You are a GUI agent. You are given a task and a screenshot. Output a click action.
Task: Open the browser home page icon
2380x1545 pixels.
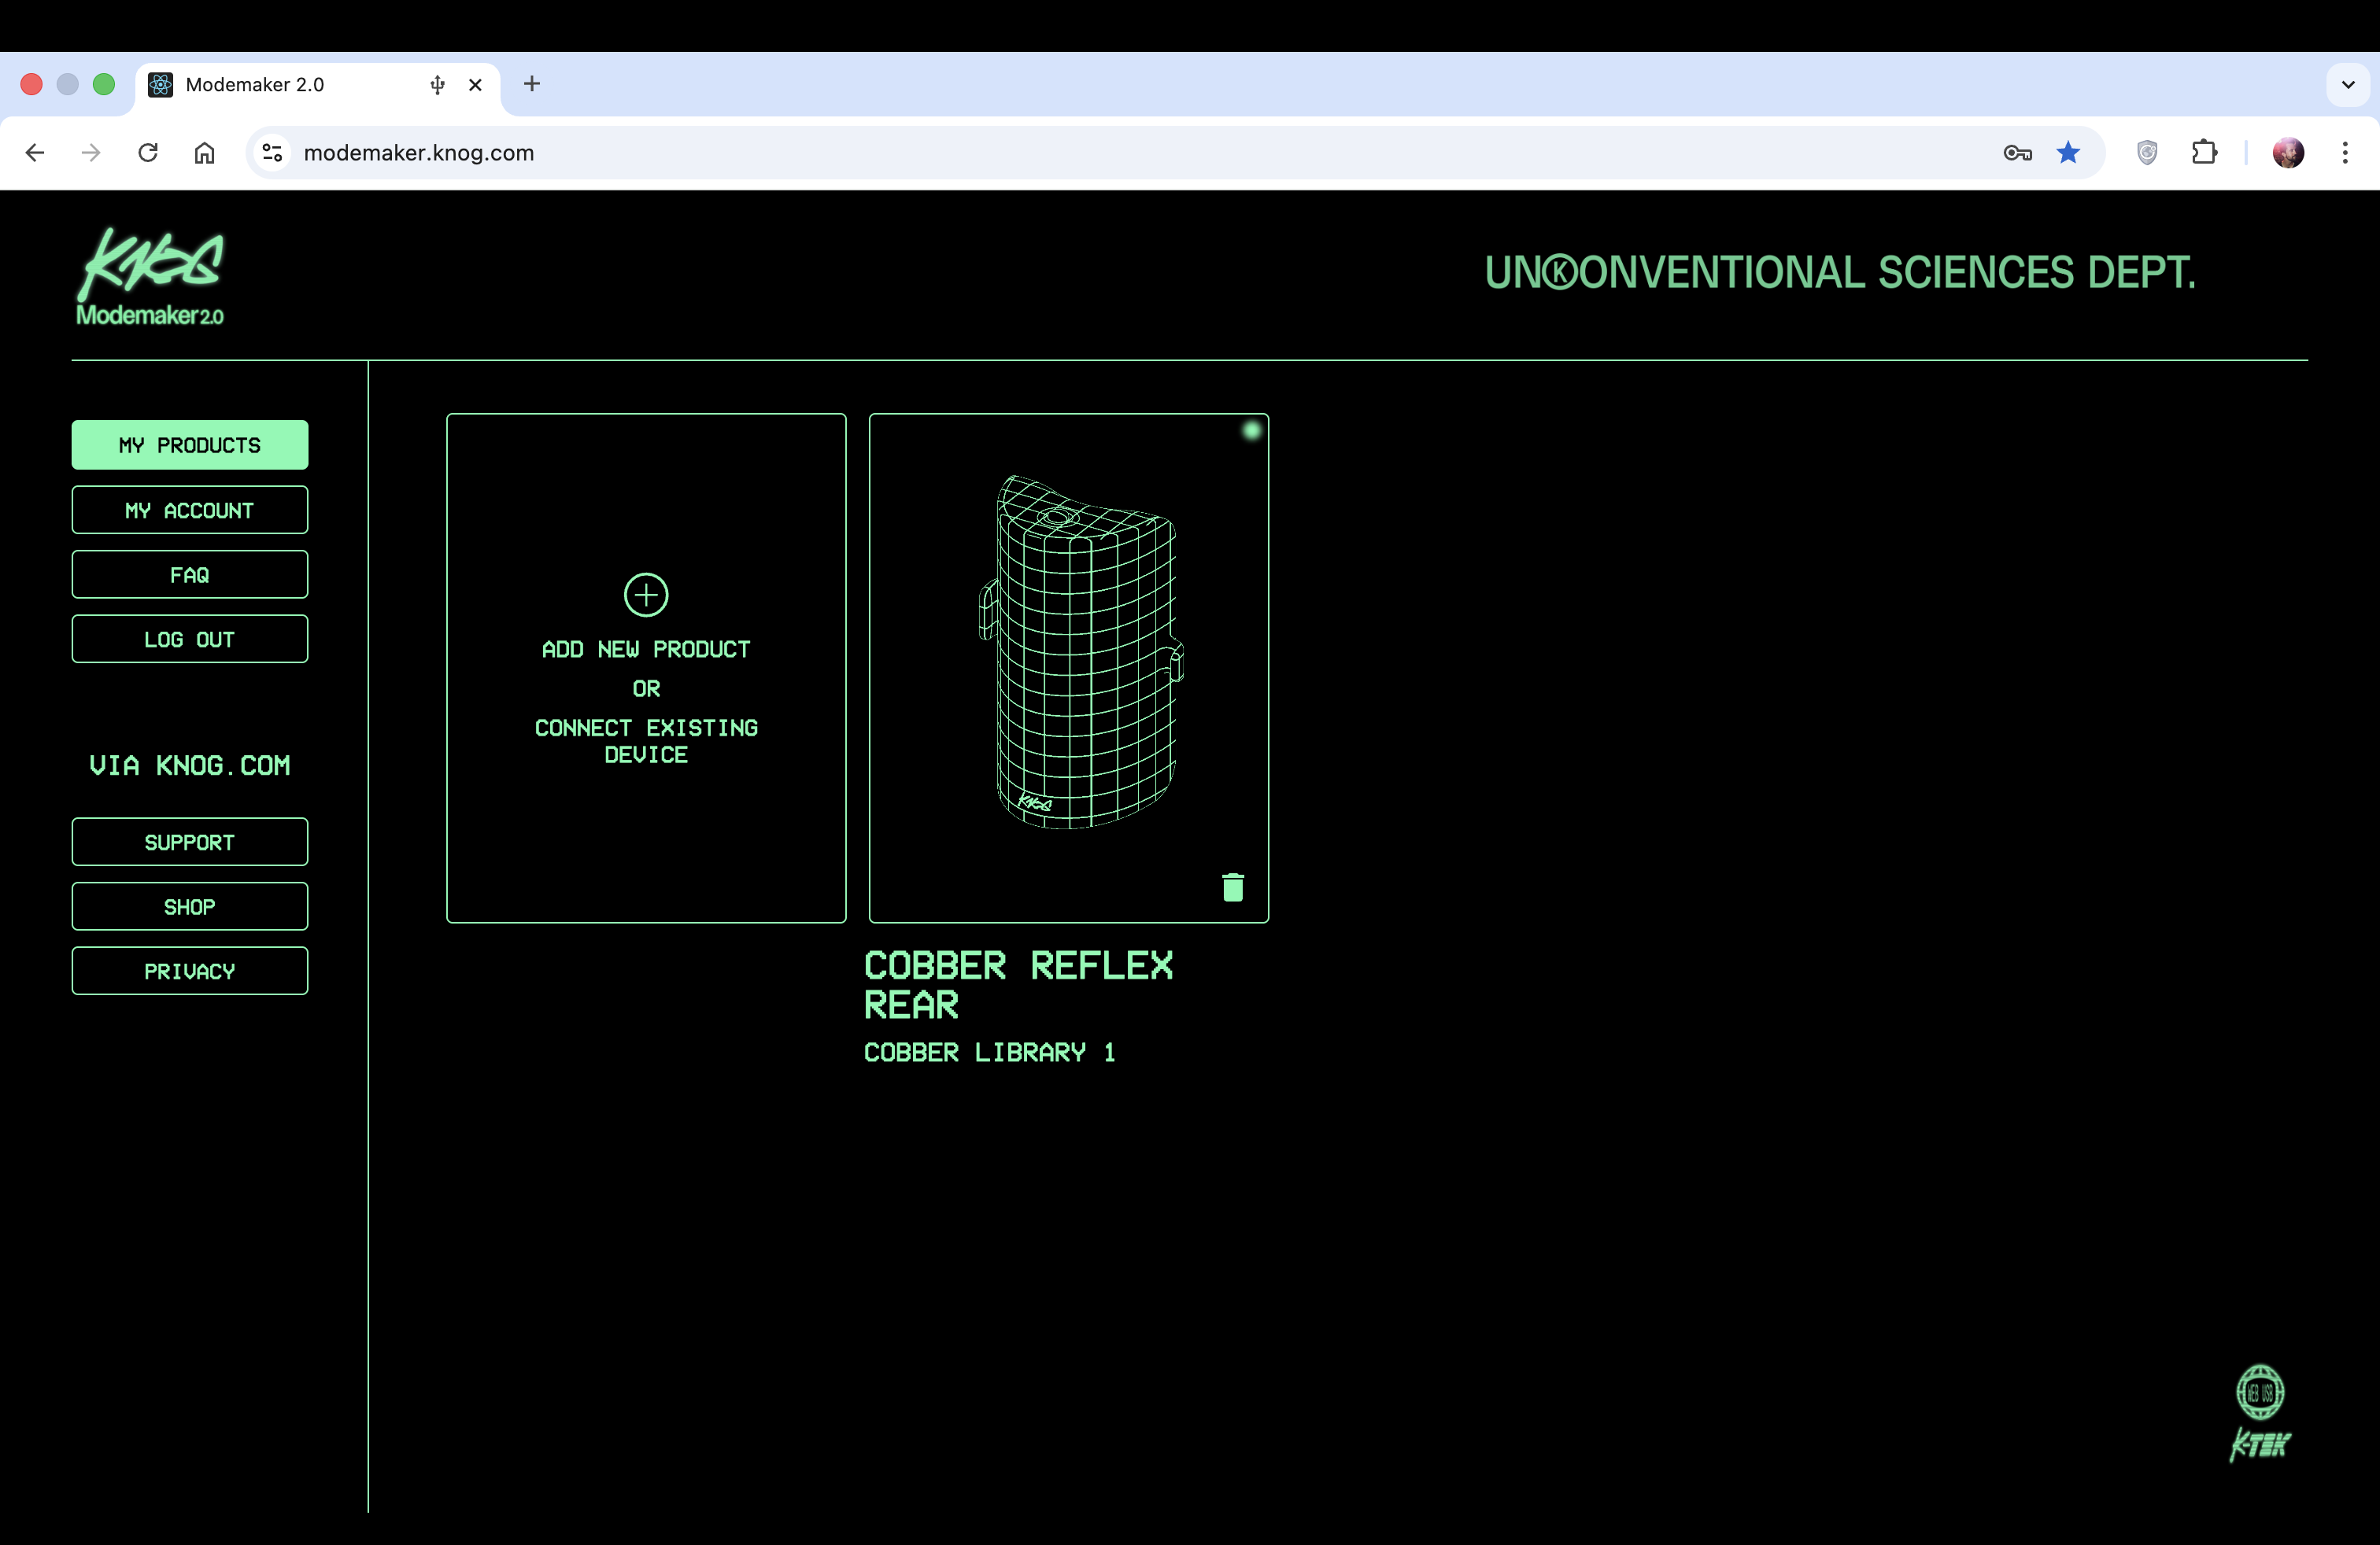coord(206,152)
